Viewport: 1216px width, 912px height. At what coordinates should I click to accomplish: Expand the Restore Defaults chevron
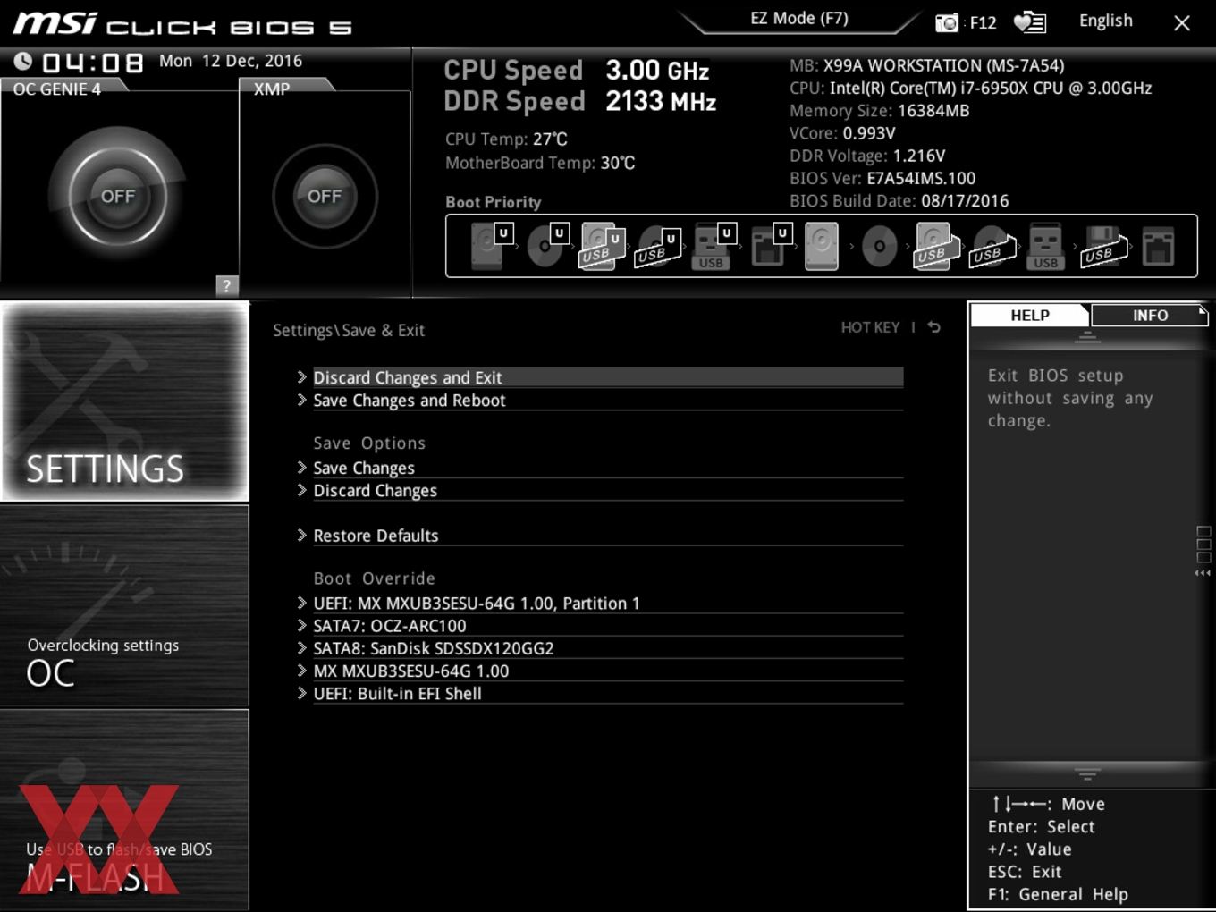pyautogui.click(x=302, y=535)
